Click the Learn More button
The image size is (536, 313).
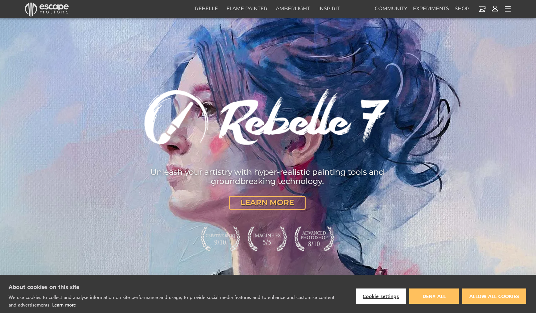[x=267, y=203]
